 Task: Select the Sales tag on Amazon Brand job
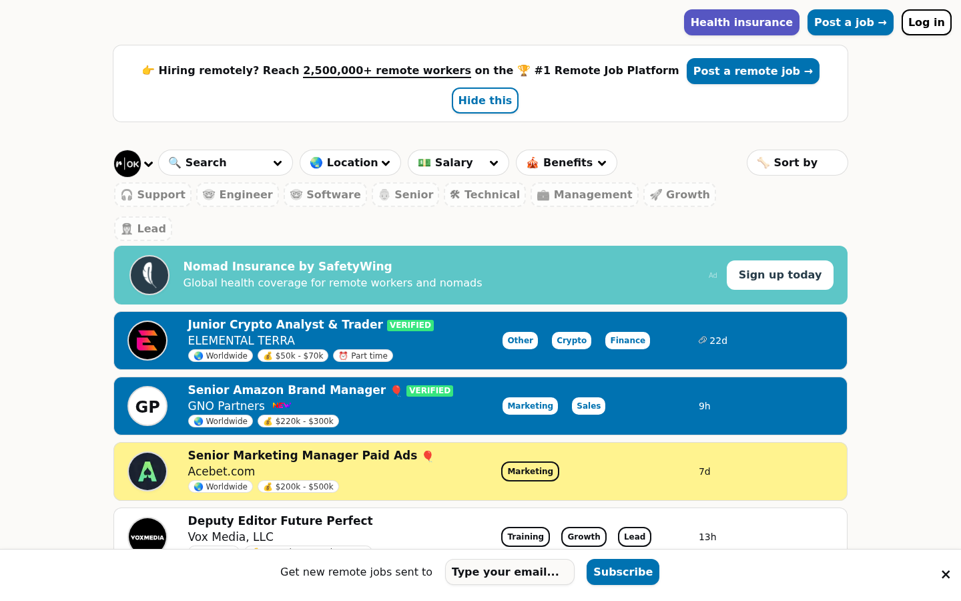coord(588,406)
